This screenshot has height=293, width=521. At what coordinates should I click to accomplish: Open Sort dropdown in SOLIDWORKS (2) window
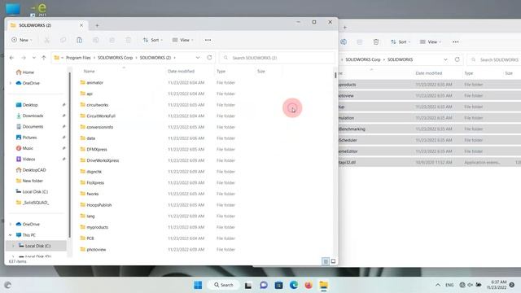153,40
